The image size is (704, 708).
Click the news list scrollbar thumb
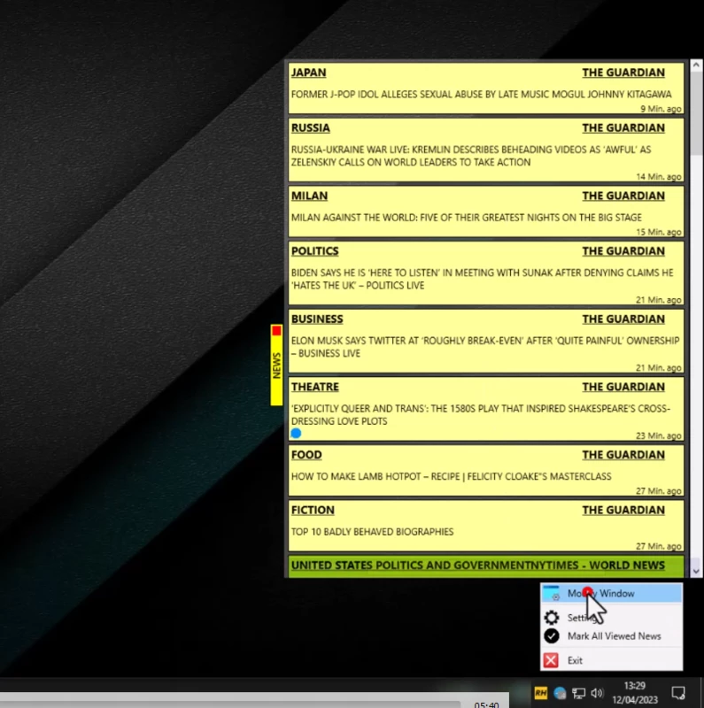pos(696,113)
